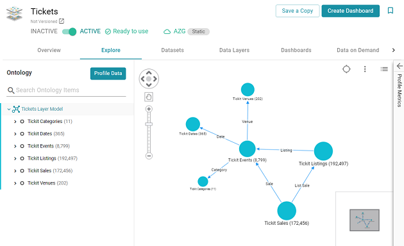Viewport: 404px width, 246px height.
Task: Click the zoom in plus icon
Action: point(149,109)
